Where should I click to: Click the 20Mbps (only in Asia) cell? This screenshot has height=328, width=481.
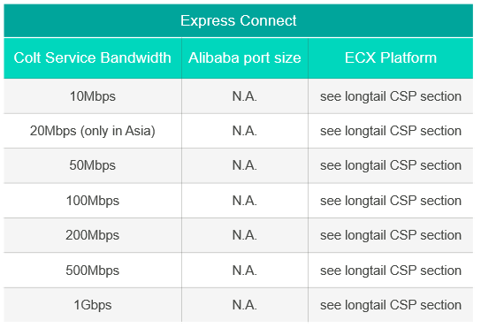pos(92,131)
